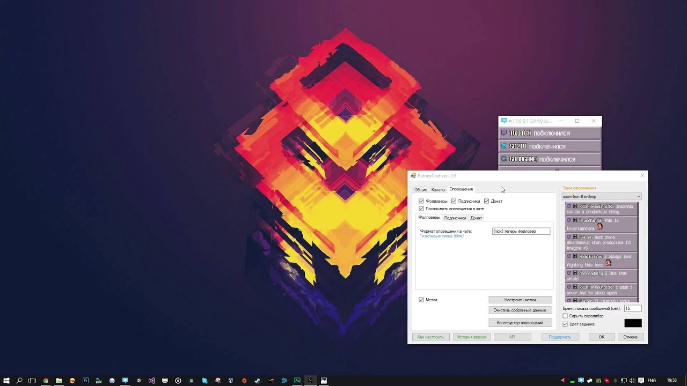Screen dimensions: 687x386
Task: Click the TWITCH подключился message
Action: tap(550, 133)
